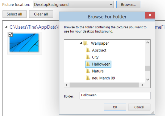Click the Halloween folder icon
Image resolution: width=165 pixels, height=116 pixels.
pyautogui.click(x=88, y=64)
